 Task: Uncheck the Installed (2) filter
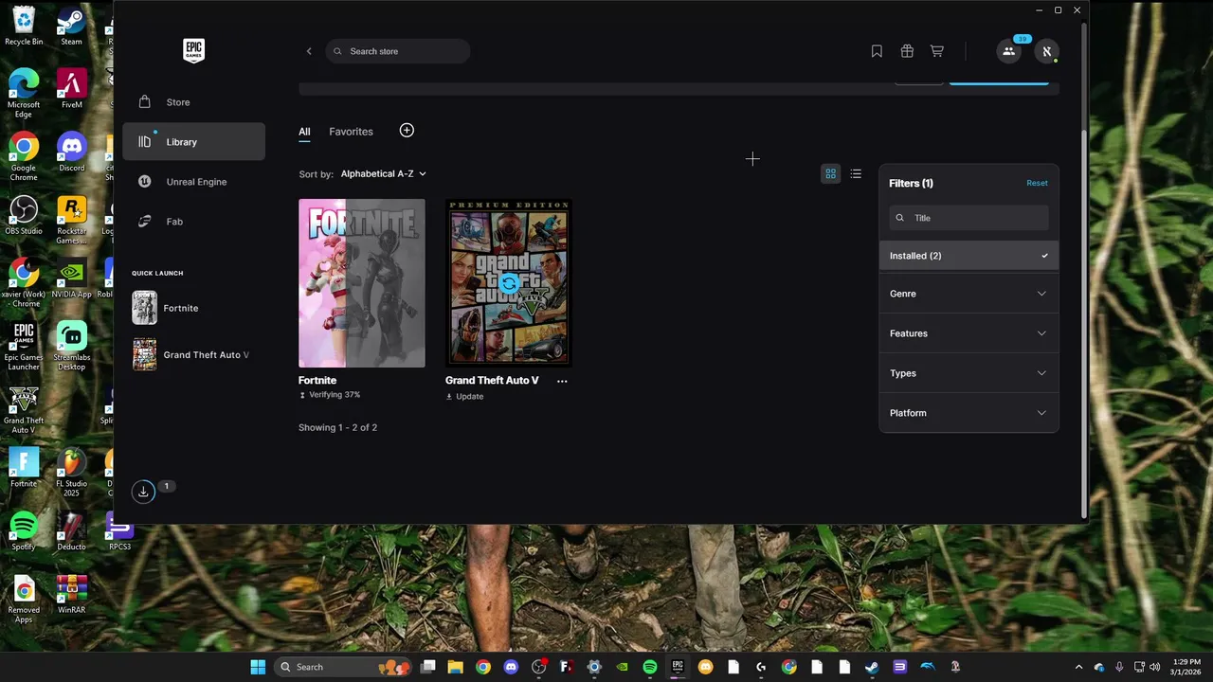(969, 256)
